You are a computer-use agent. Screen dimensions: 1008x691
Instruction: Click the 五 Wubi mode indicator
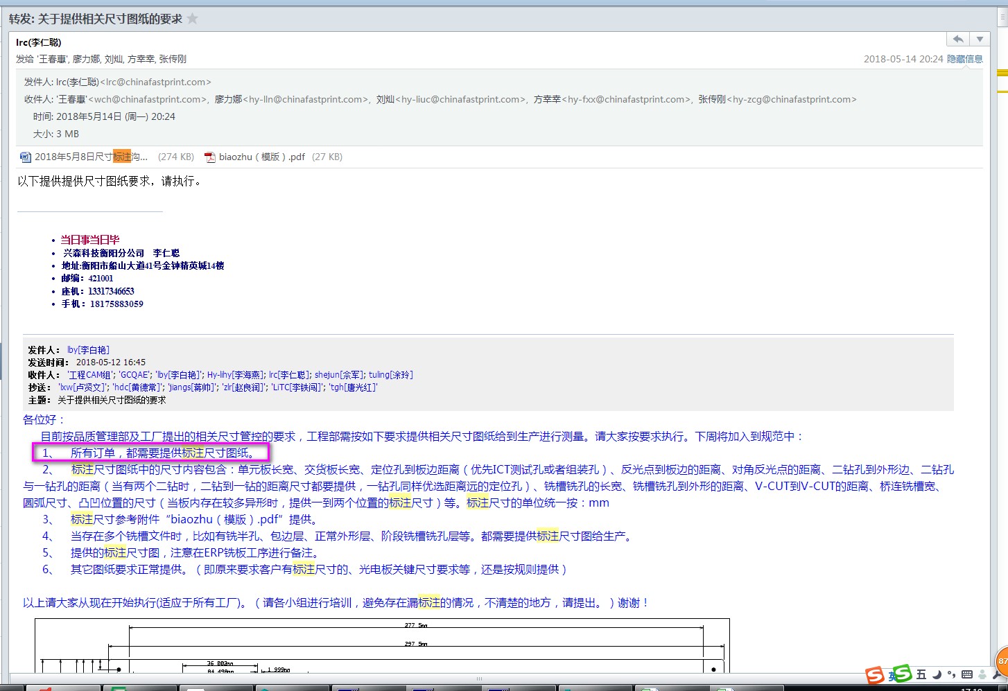tap(921, 674)
